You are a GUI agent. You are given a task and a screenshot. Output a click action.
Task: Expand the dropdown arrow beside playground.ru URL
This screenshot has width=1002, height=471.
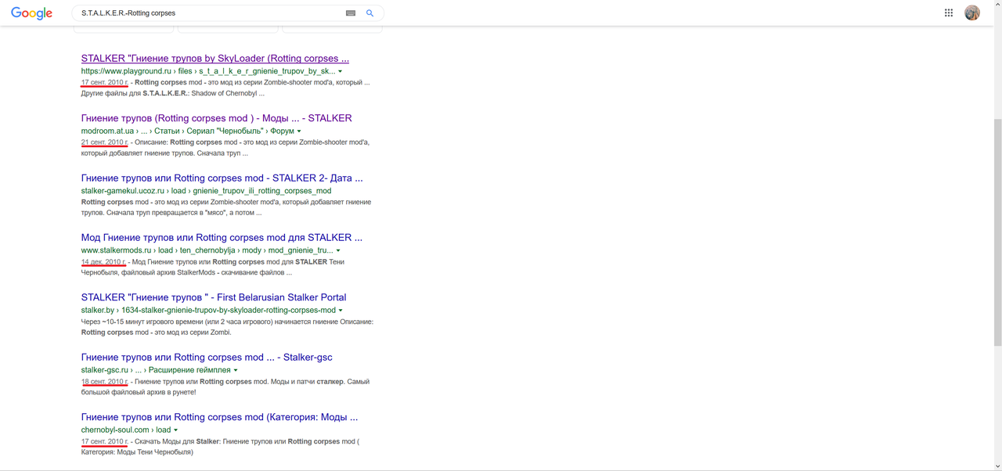click(x=340, y=71)
